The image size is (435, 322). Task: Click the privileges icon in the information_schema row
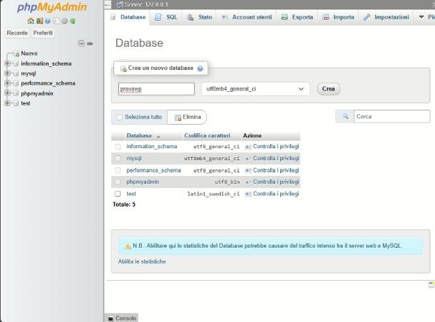pos(248,147)
